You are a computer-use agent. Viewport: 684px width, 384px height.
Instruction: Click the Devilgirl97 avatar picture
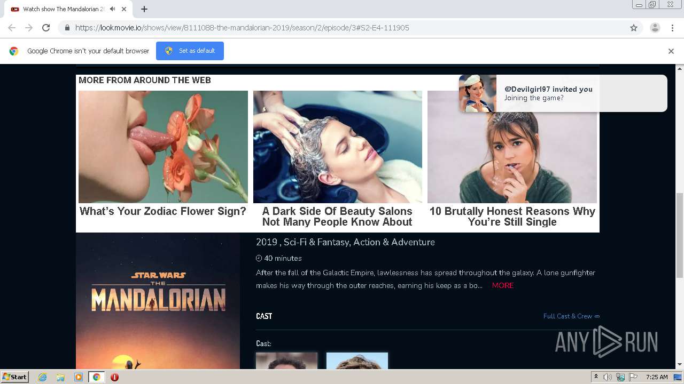coord(477,93)
